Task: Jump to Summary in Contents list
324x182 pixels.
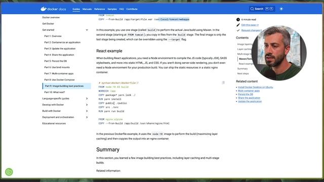Action: [242, 69]
